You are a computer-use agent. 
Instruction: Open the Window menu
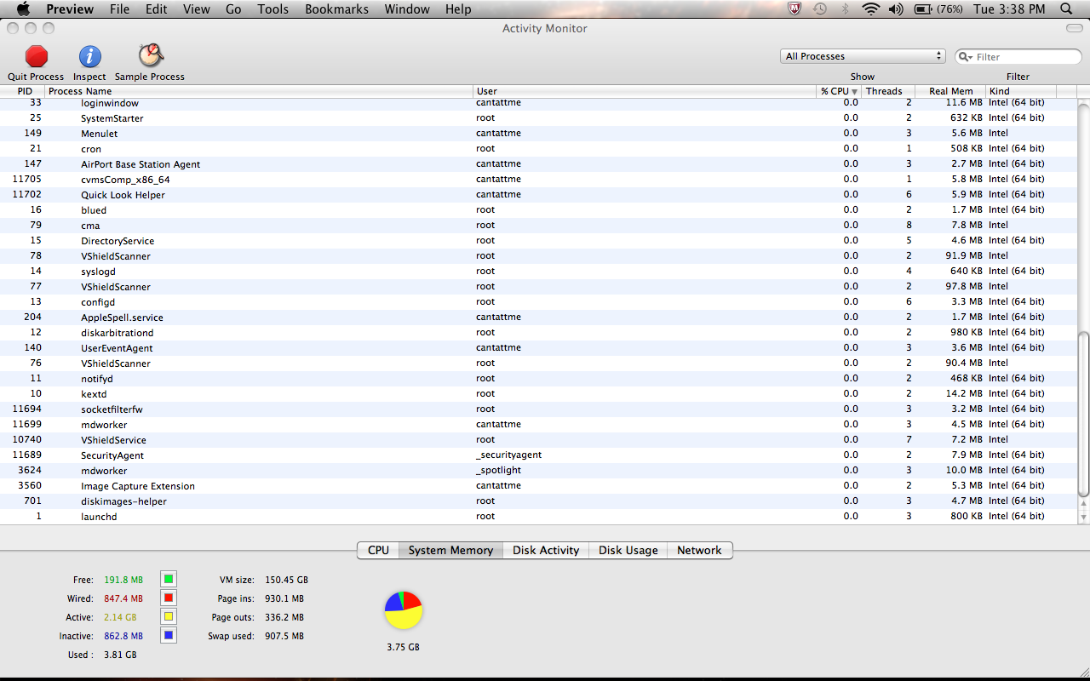(407, 9)
